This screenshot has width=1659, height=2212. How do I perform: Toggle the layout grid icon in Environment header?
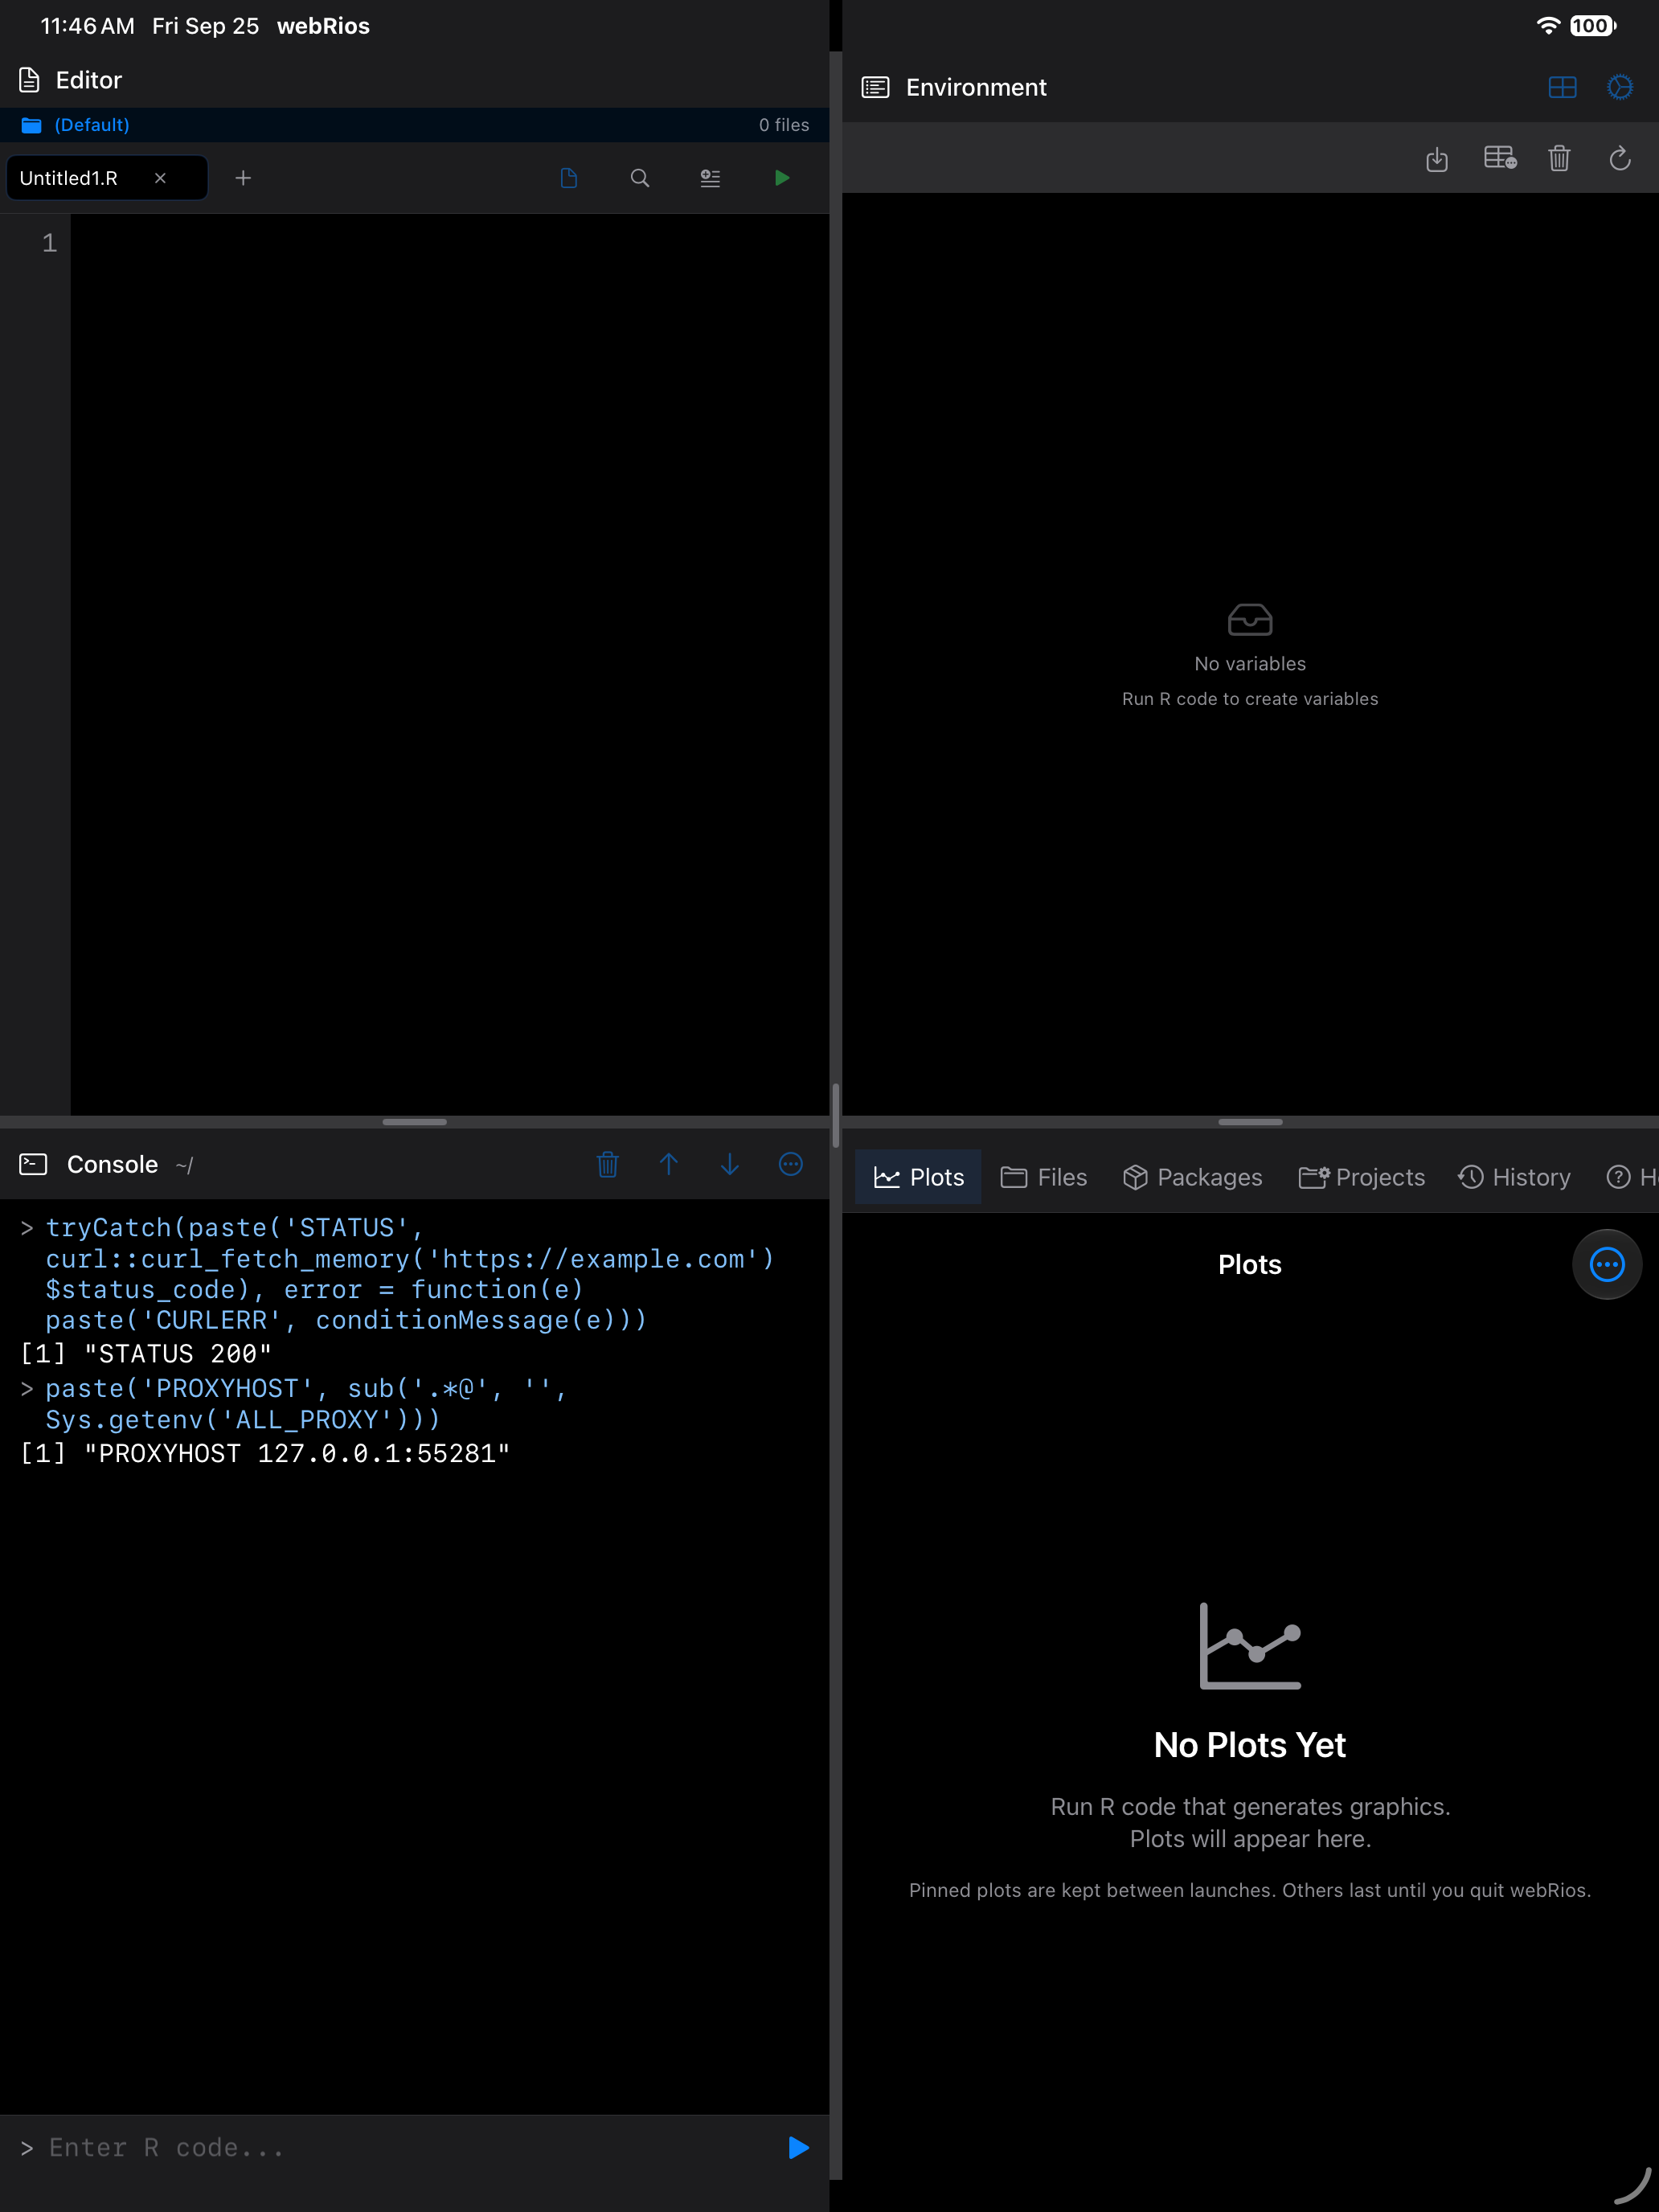pos(1562,88)
